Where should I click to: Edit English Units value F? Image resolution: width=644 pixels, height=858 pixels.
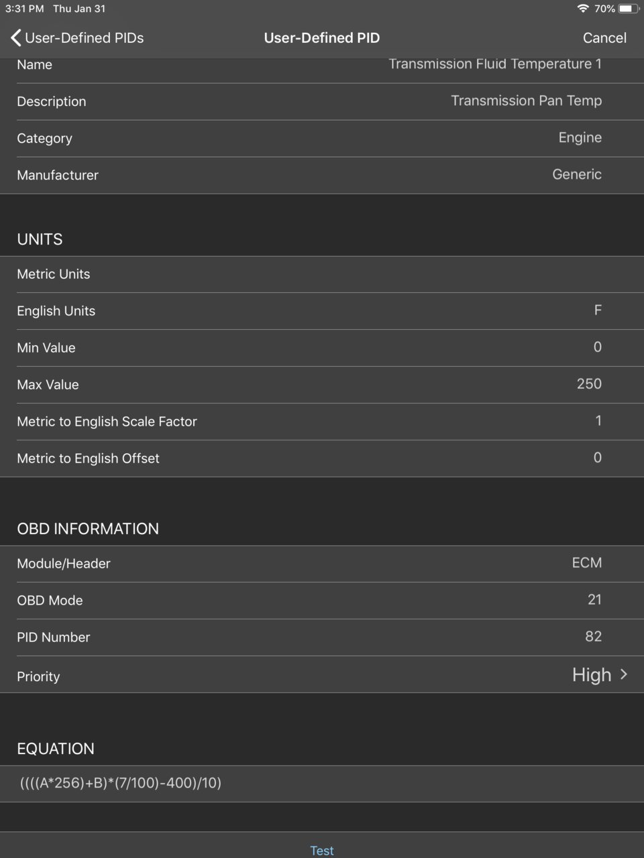tap(598, 310)
